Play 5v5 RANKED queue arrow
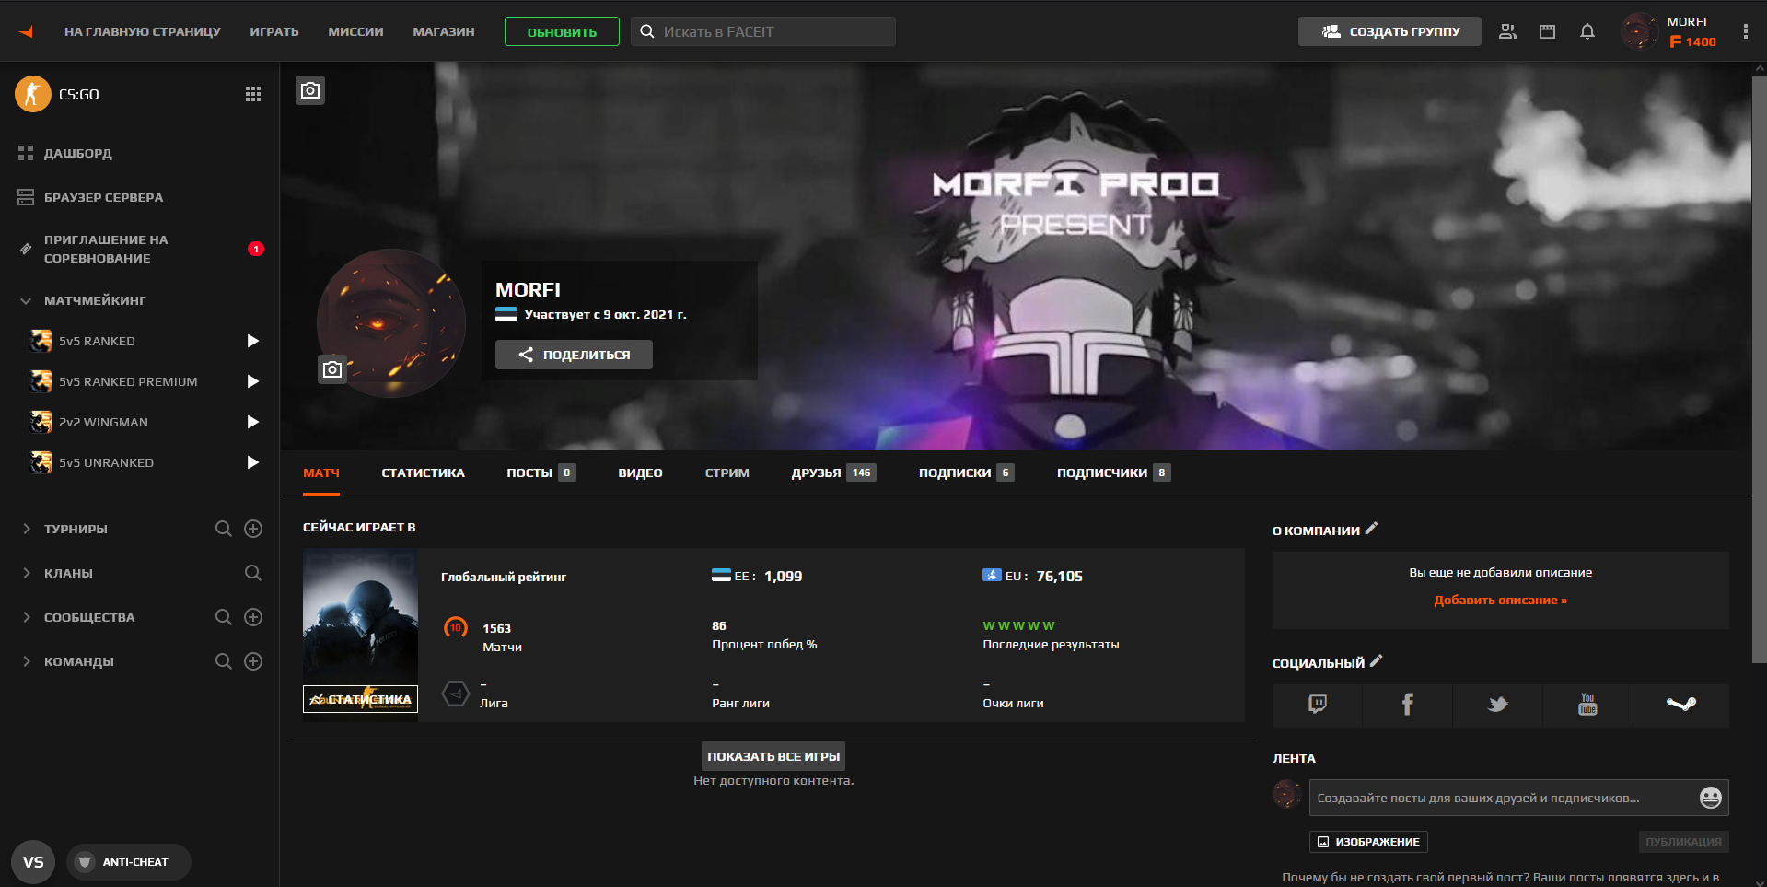The width and height of the screenshot is (1767, 887). (252, 341)
